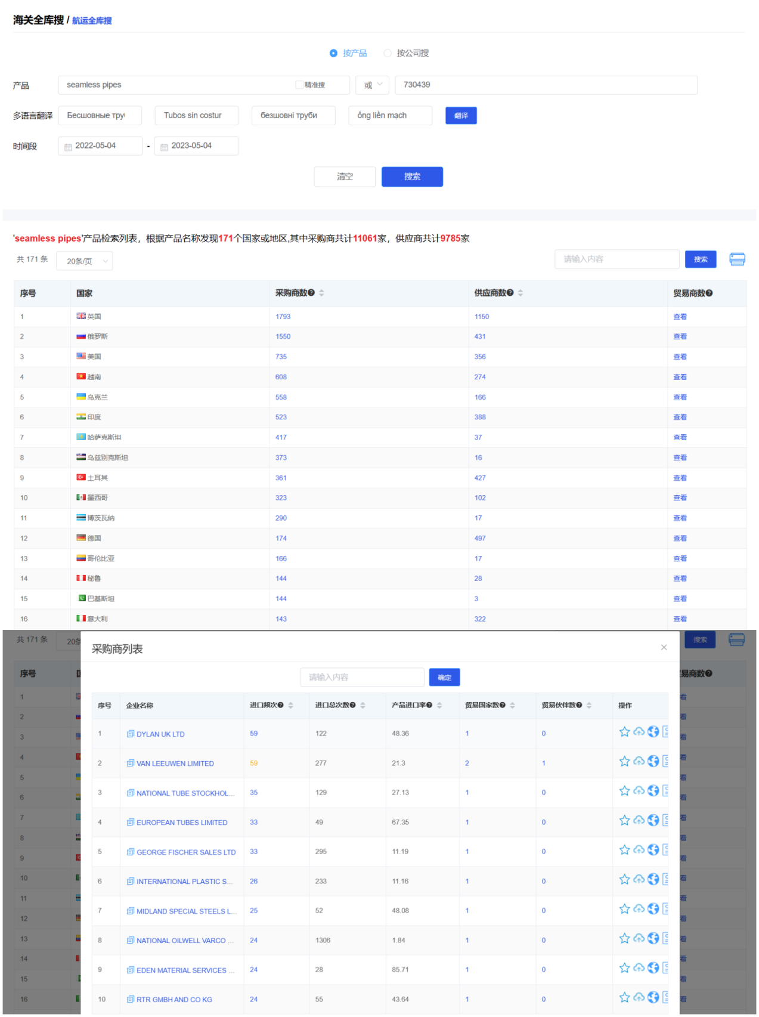
Task: Click help icon next to 采购商数 header
Action: click(311, 293)
